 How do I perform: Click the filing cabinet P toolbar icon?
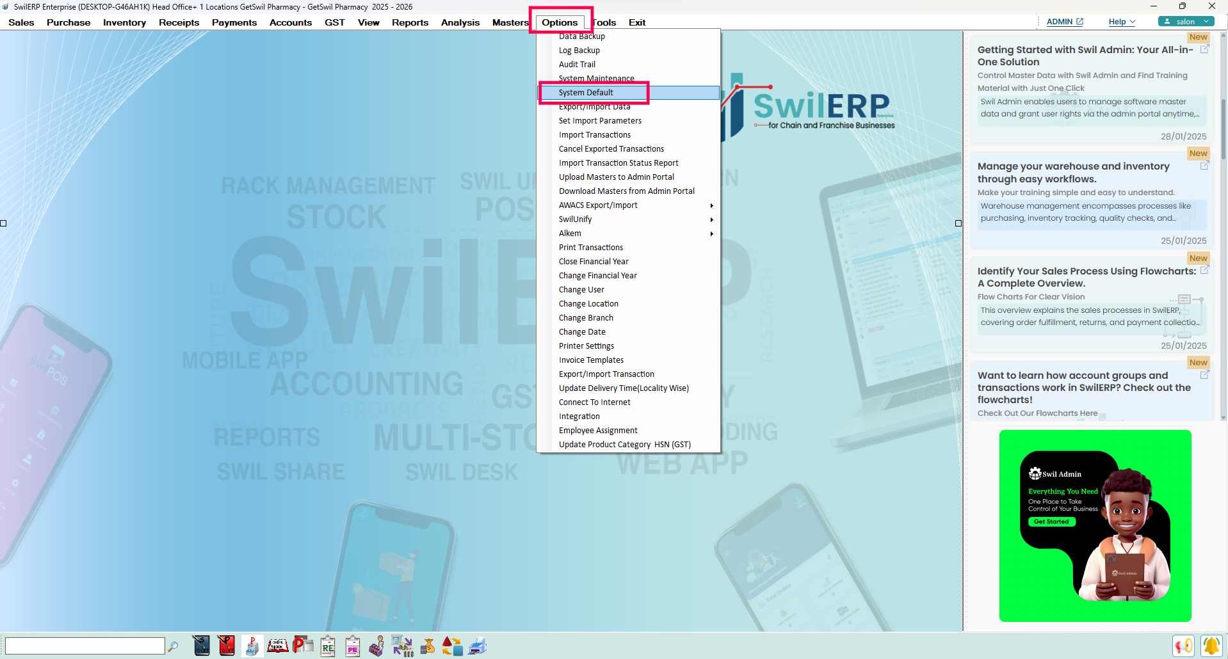[x=252, y=646]
